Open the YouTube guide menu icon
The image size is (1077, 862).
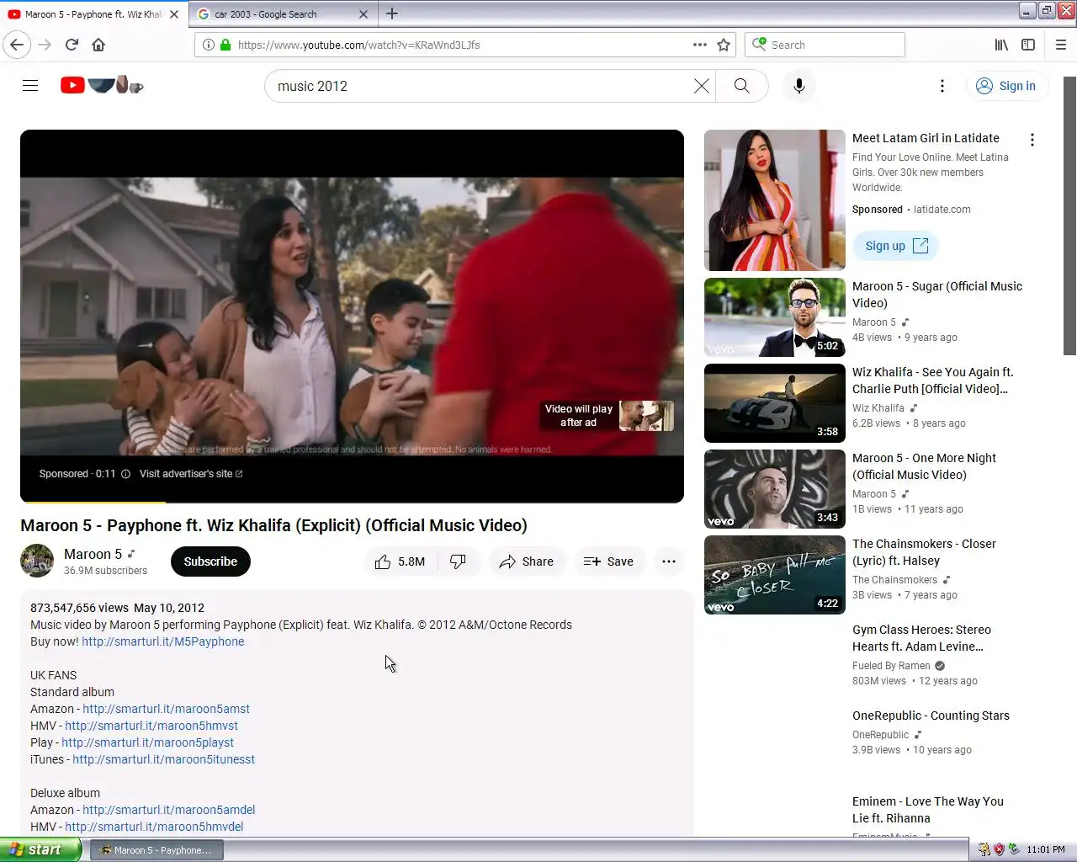coord(30,85)
